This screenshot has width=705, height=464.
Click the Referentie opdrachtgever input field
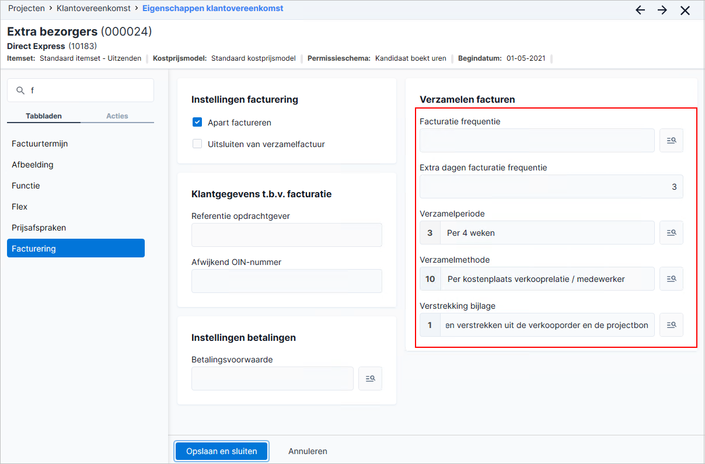(x=287, y=235)
